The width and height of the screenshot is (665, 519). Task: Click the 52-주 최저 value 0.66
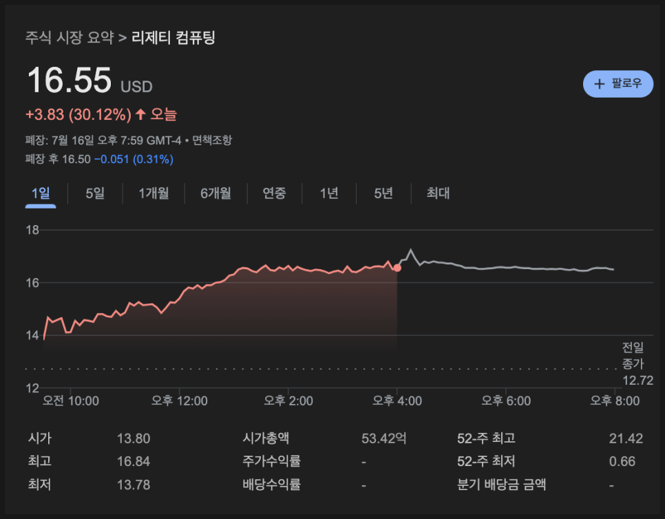tap(622, 461)
